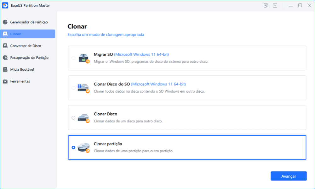The image size is (315, 189).
Task: Click the Mídia Bootável icon
Action: [x=5, y=69]
